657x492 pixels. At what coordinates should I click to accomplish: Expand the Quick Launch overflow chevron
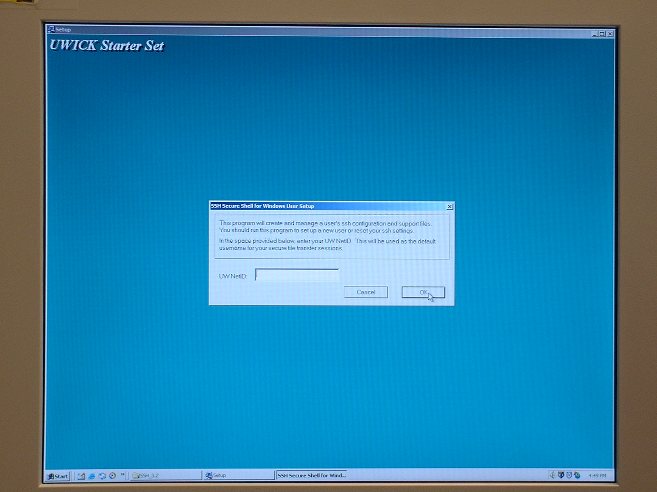tap(122, 475)
